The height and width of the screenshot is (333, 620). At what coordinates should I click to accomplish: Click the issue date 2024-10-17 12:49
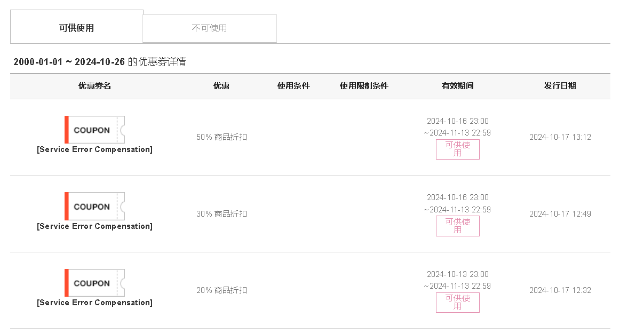560,214
